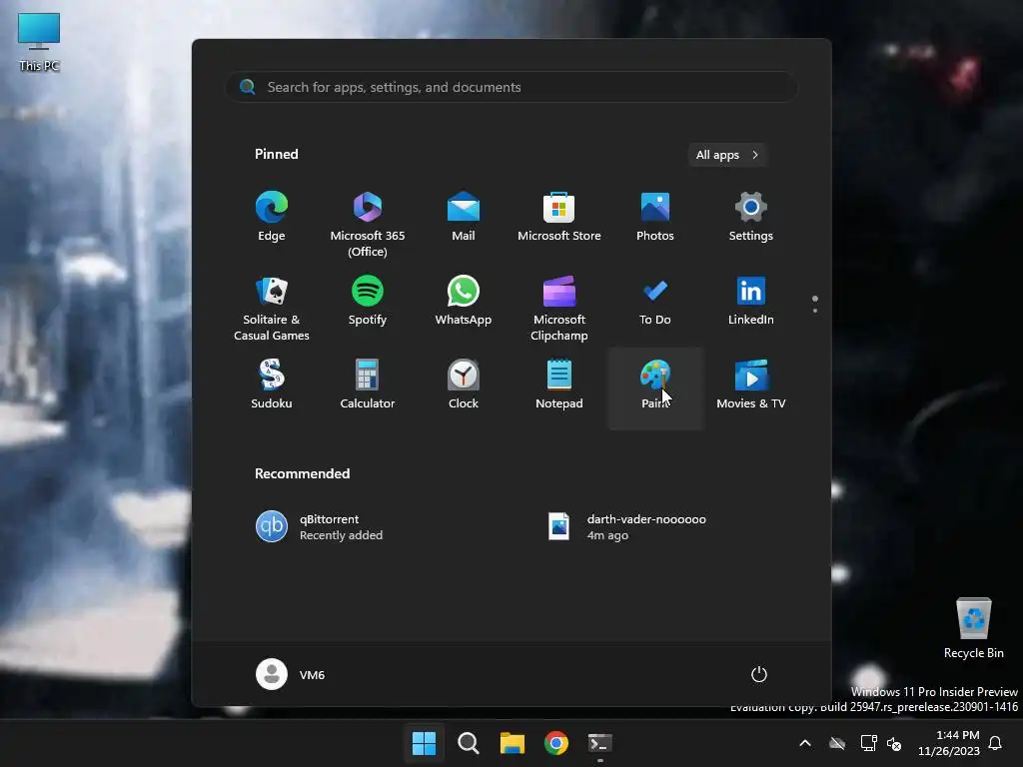Select Recycle Bin desktop icon
Screen dimensions: 1023x767
pos(973,627)
